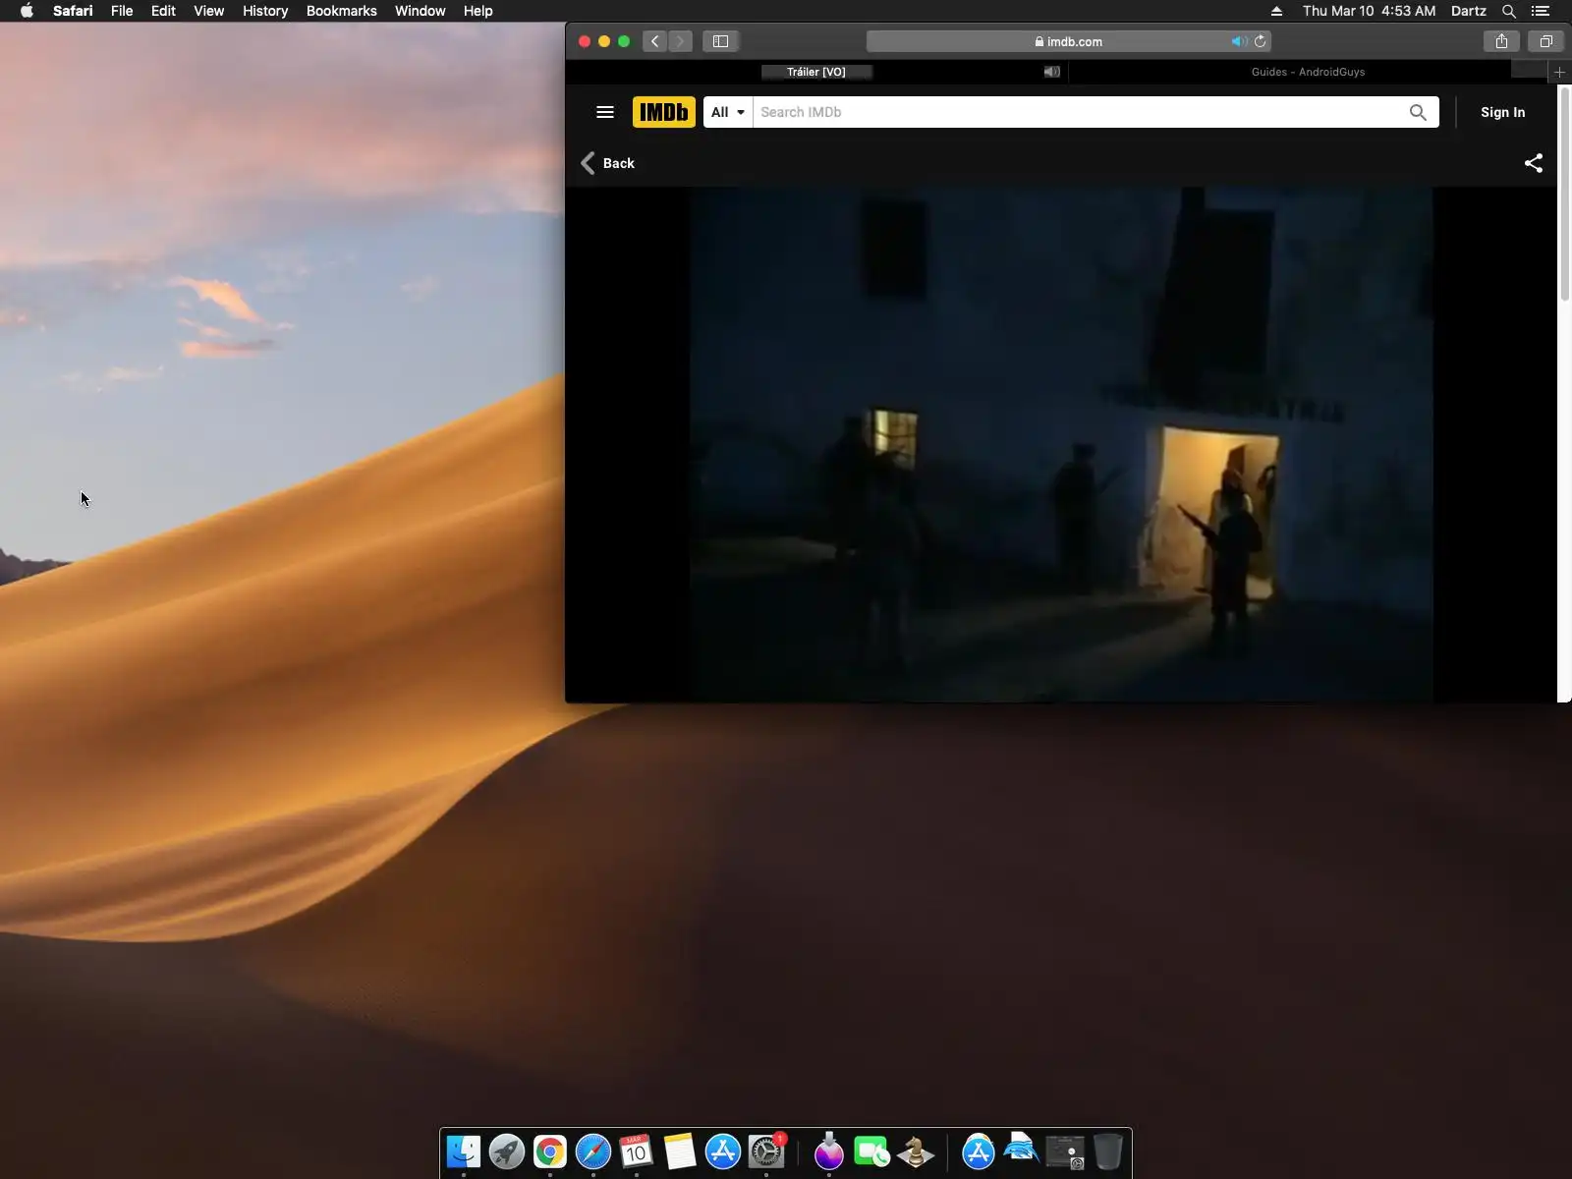
Task: Reload the imdb.com page
Action: pos(1261,41)
